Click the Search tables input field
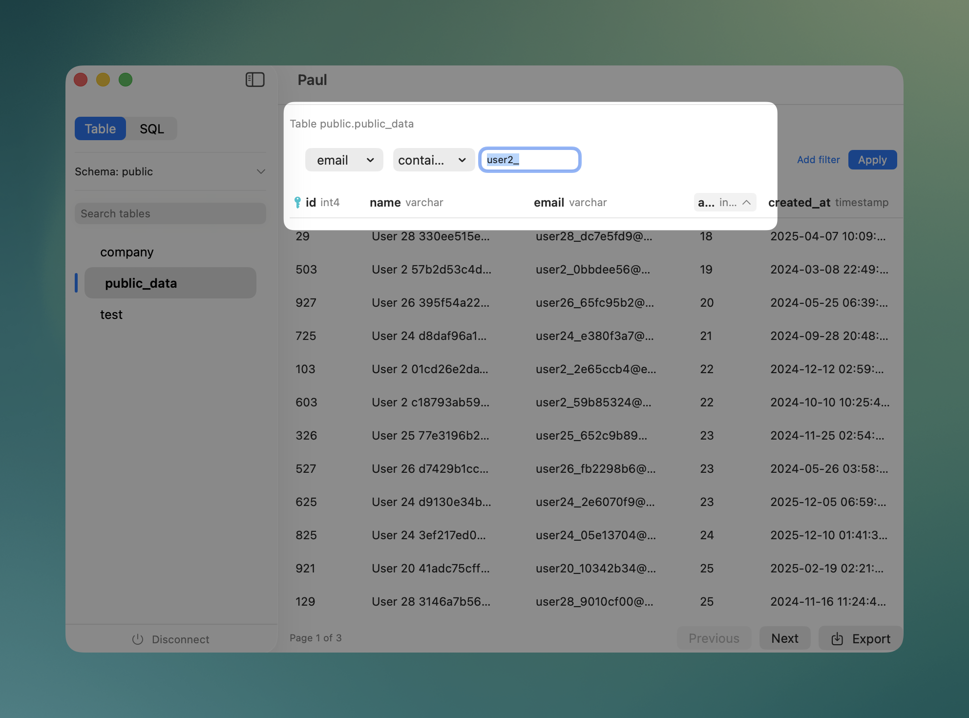969x718 pixels. click(x=170, y=213)
